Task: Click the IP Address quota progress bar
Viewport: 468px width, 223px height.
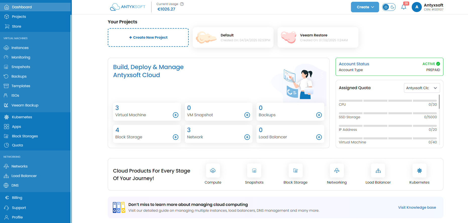Action: point(388,126)
